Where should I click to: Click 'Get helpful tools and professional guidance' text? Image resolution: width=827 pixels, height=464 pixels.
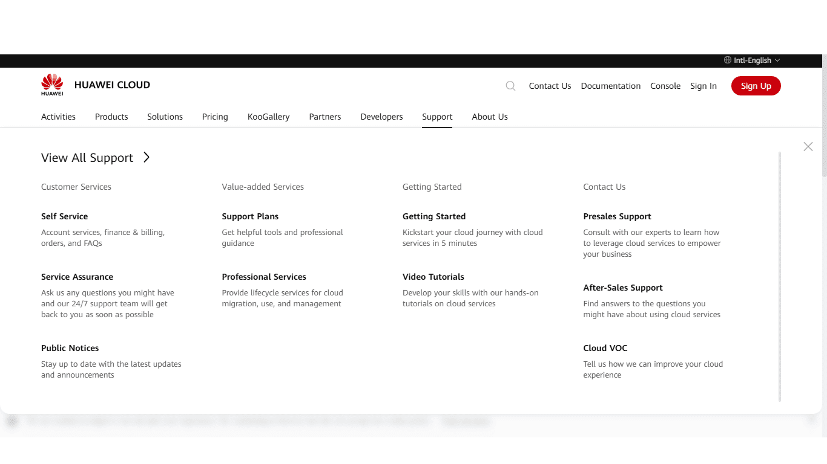(282, 237)
